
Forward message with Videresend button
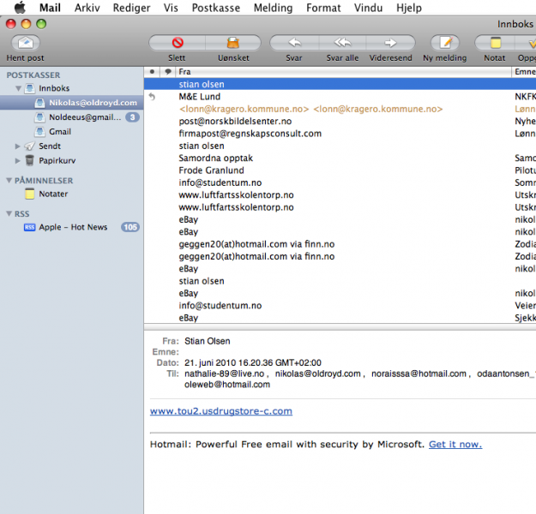(x=389, y=43)
